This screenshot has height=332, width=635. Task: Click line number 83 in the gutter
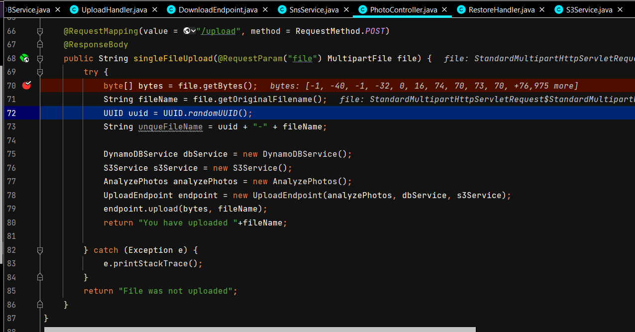pos(11,263)
